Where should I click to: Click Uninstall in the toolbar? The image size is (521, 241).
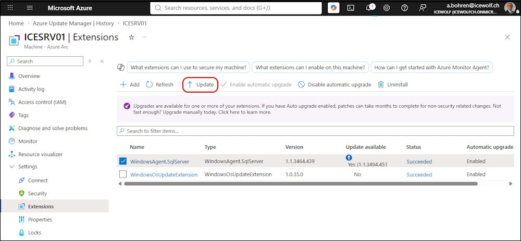393,85
